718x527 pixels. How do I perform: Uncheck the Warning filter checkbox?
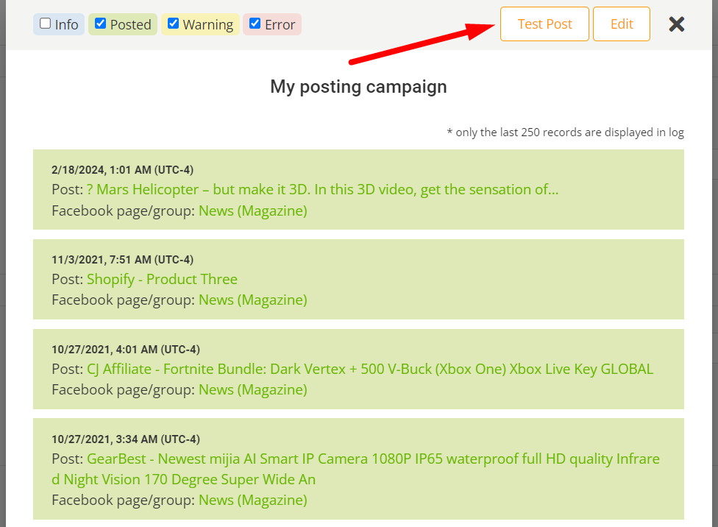tap(173, 24)
